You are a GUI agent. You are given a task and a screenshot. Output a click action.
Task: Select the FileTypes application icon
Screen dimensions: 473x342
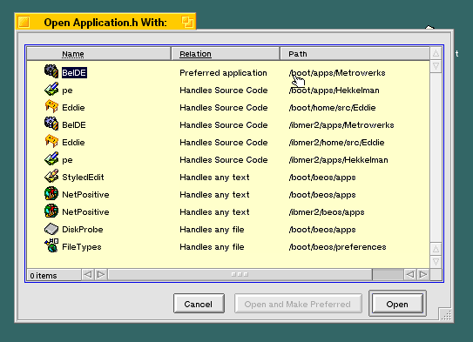(51, 246)
